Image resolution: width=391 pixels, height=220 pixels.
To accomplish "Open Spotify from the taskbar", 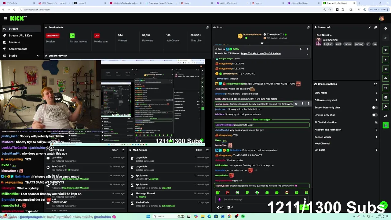I will tap(243, 216).
